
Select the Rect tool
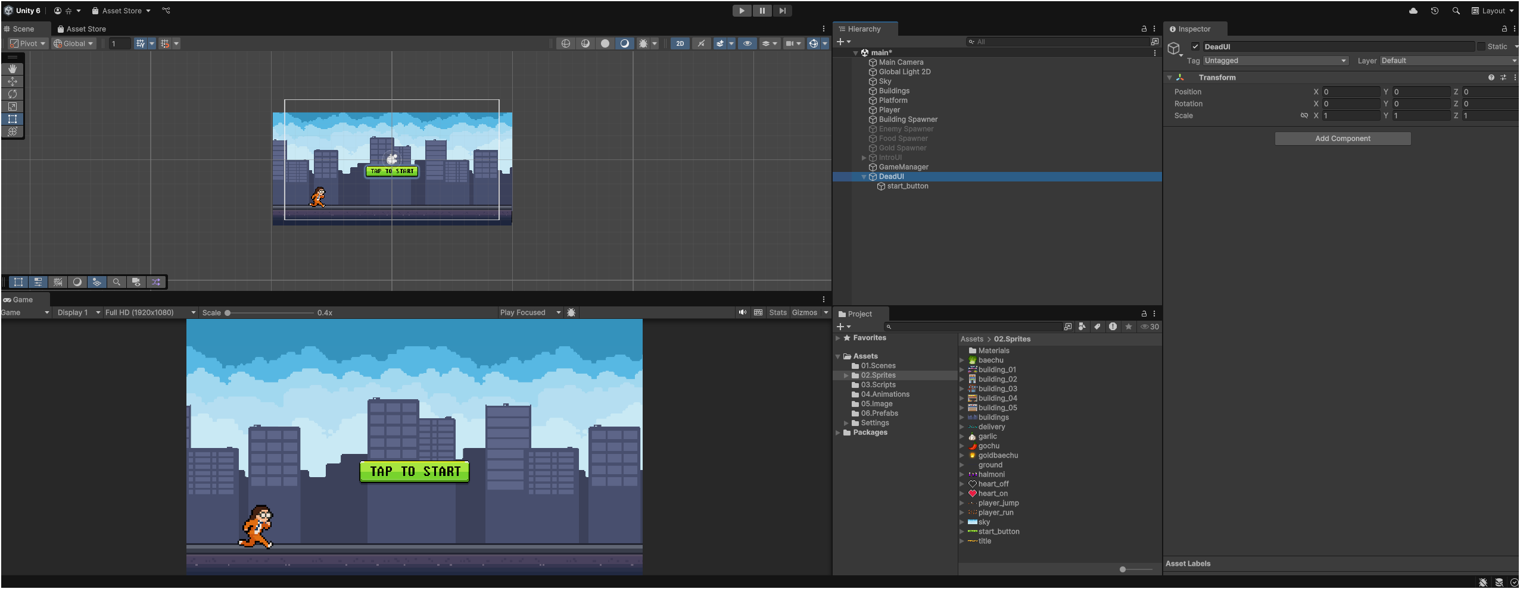(x=13, y=119)
